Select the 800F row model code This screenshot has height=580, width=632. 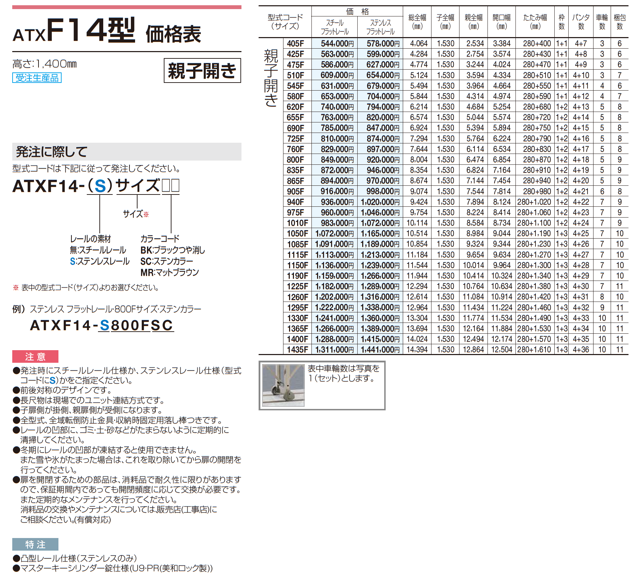[296, 160]
